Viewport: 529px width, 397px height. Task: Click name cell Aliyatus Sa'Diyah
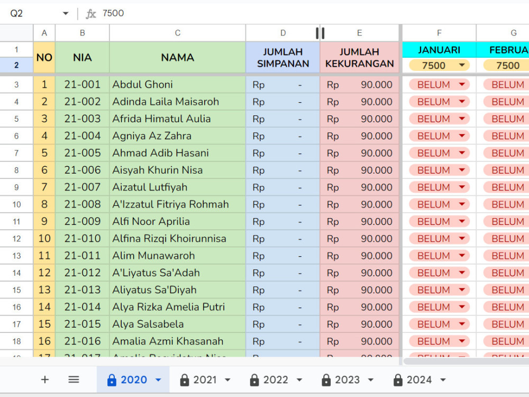pyautogui.click(x=177, y=290)
